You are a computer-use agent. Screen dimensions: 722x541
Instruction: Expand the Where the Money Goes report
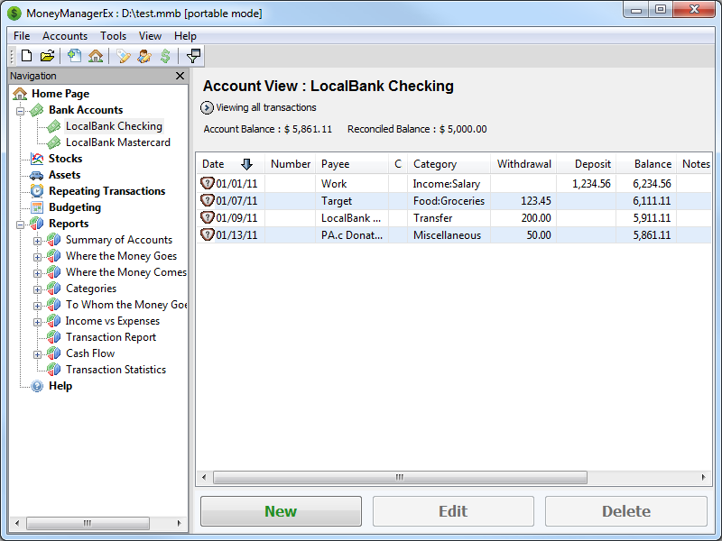(x=37, y=257)
